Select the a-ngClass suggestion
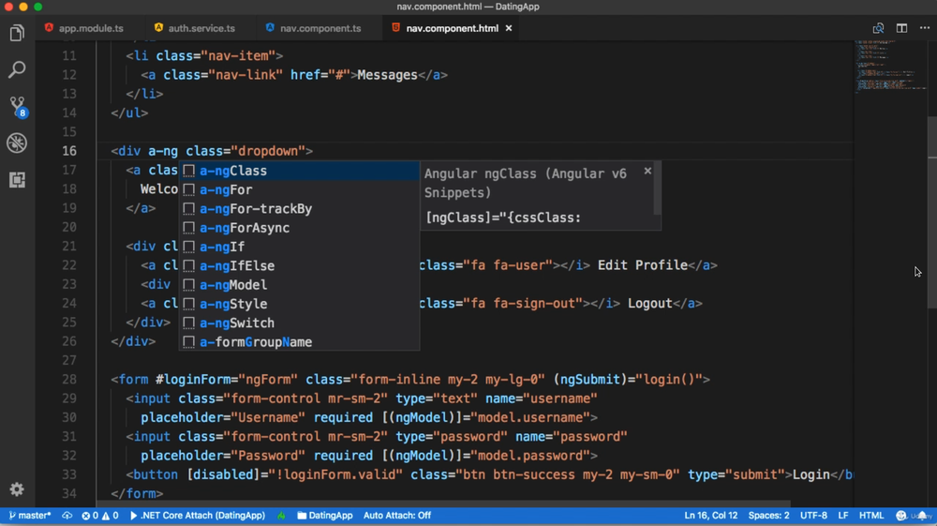This screenshot has width=937, height=526. [233, 171]
